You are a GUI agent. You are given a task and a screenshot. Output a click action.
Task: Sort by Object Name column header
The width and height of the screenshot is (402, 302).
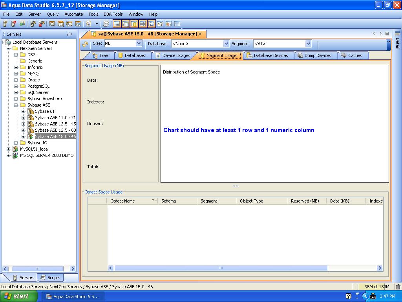[133, 201]
